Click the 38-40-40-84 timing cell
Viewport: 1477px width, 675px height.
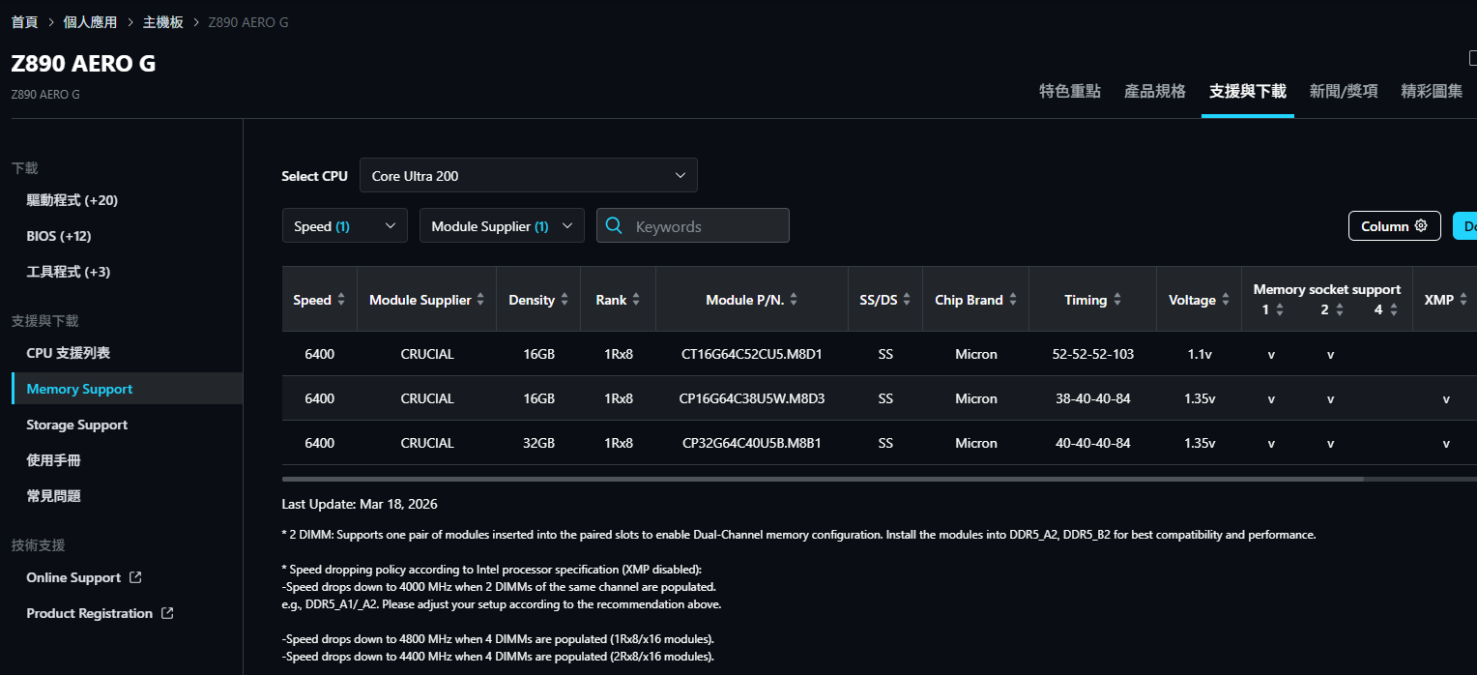point(1093,398)
